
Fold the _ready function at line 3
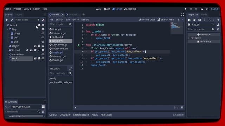[84, 31]
